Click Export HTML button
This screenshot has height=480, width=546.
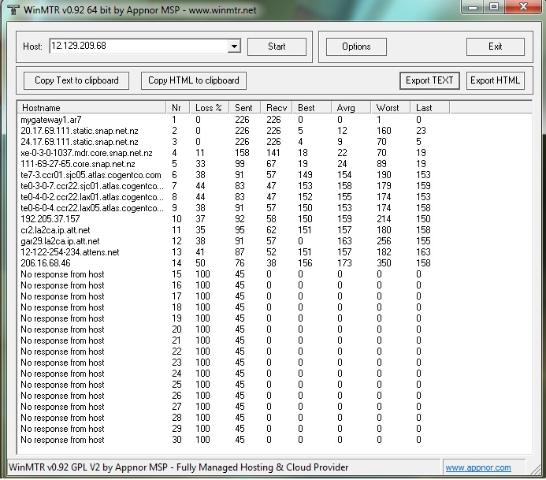point(495,80)
